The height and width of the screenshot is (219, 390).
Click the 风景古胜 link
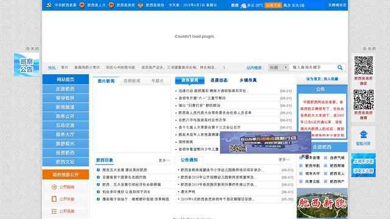[312, 181]
